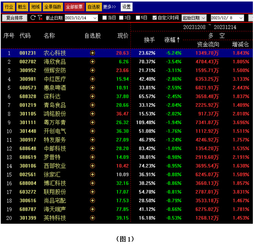This screenshot has width=254, height=248.
Task: Open the 设置 settings button
Action: (127, 7)
